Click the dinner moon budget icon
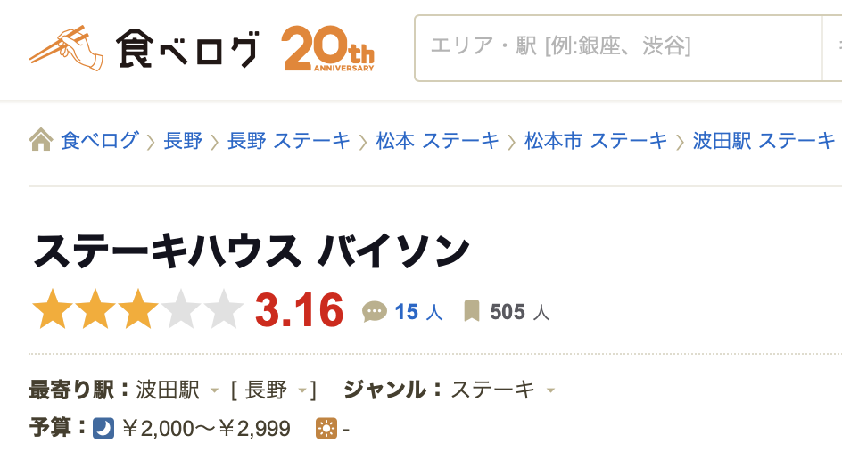This screenshot has height=460, width=842. coord(103,429)
